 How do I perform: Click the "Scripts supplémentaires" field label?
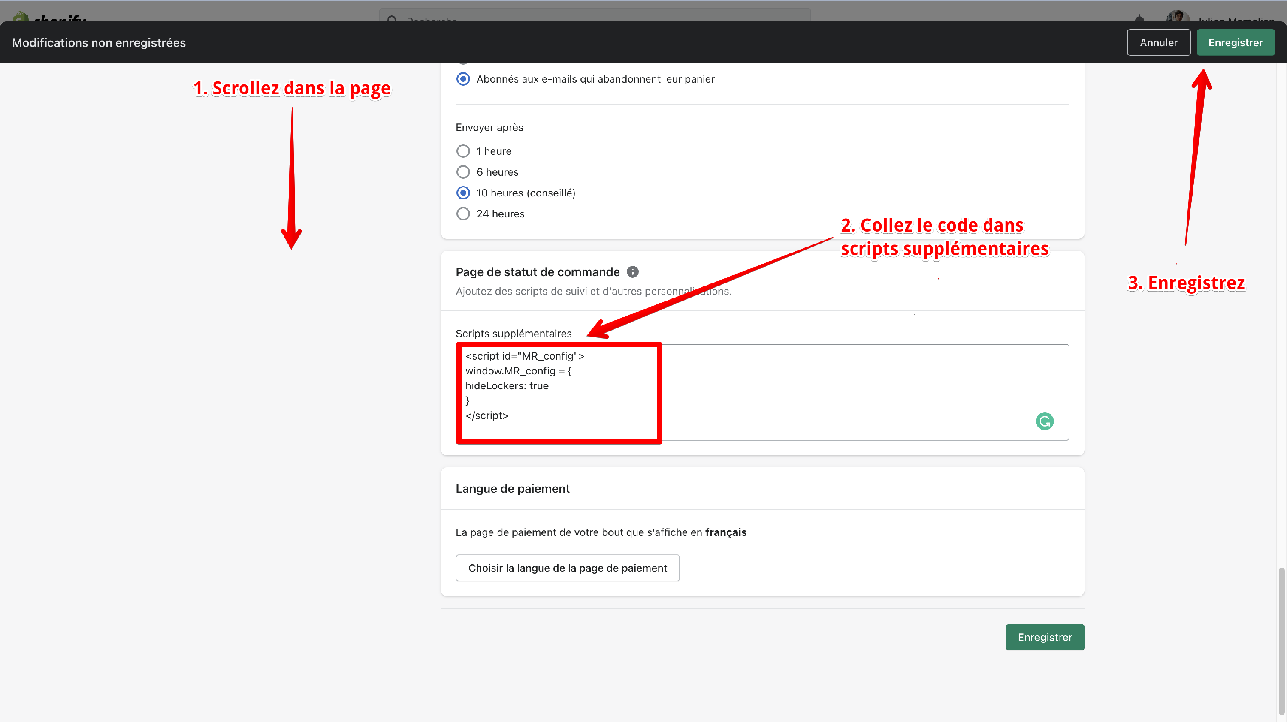(x=514, y=333)
